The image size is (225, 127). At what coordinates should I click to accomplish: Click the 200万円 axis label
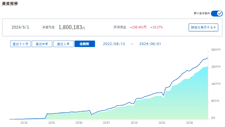coord(216,50)
